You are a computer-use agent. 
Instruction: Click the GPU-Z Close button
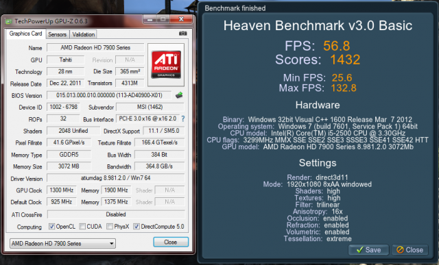[x=171, y=242]
